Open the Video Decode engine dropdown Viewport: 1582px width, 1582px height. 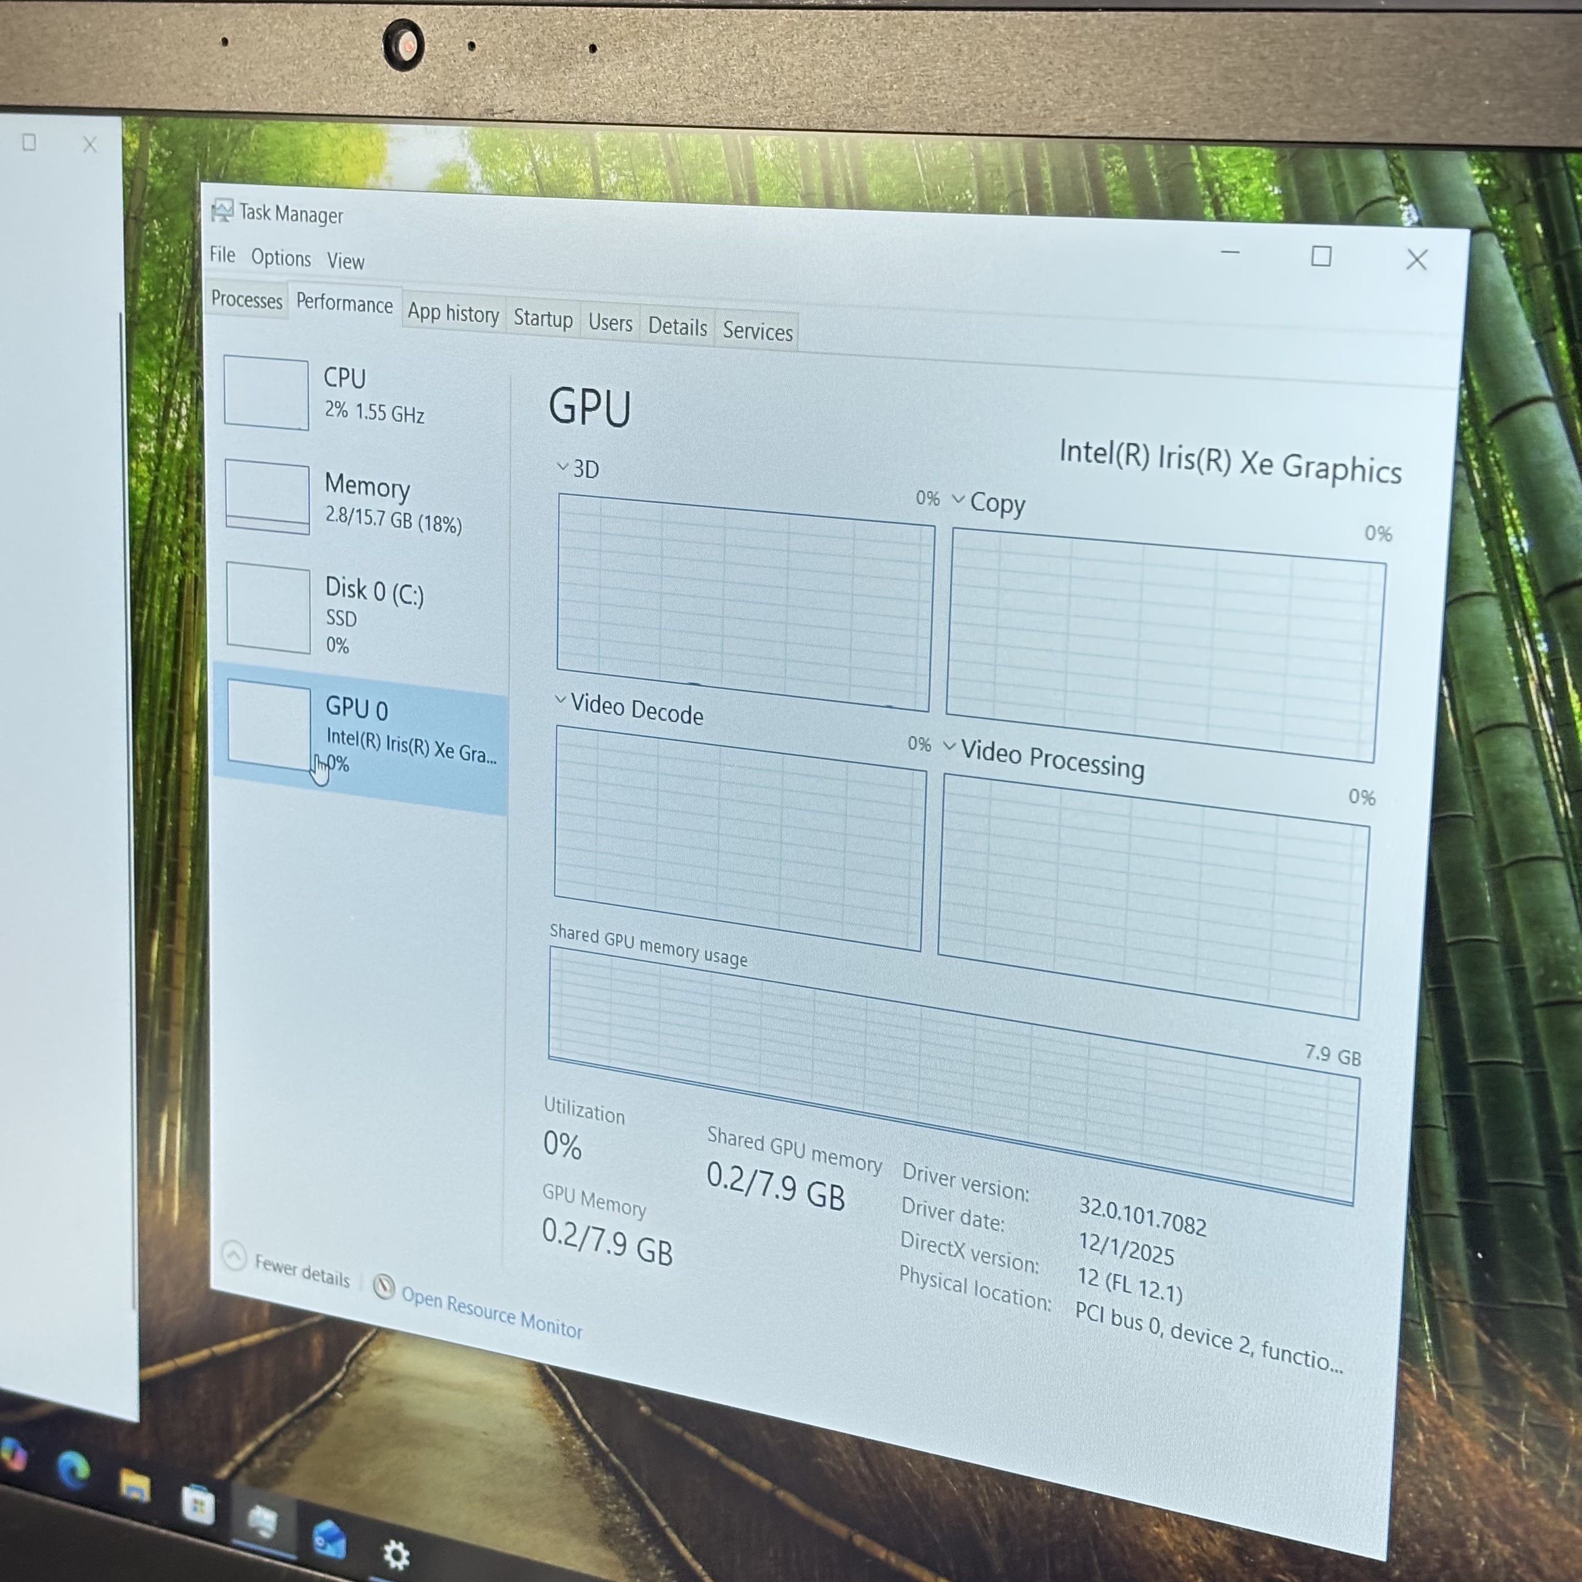(561, 699)
